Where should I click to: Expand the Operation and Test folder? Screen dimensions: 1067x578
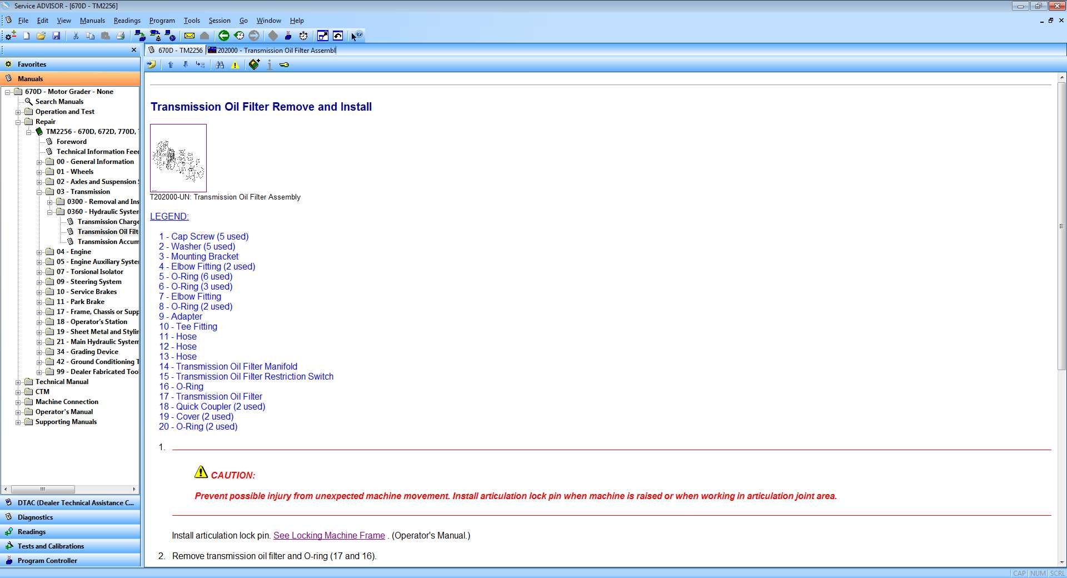[x=18, y=112]
